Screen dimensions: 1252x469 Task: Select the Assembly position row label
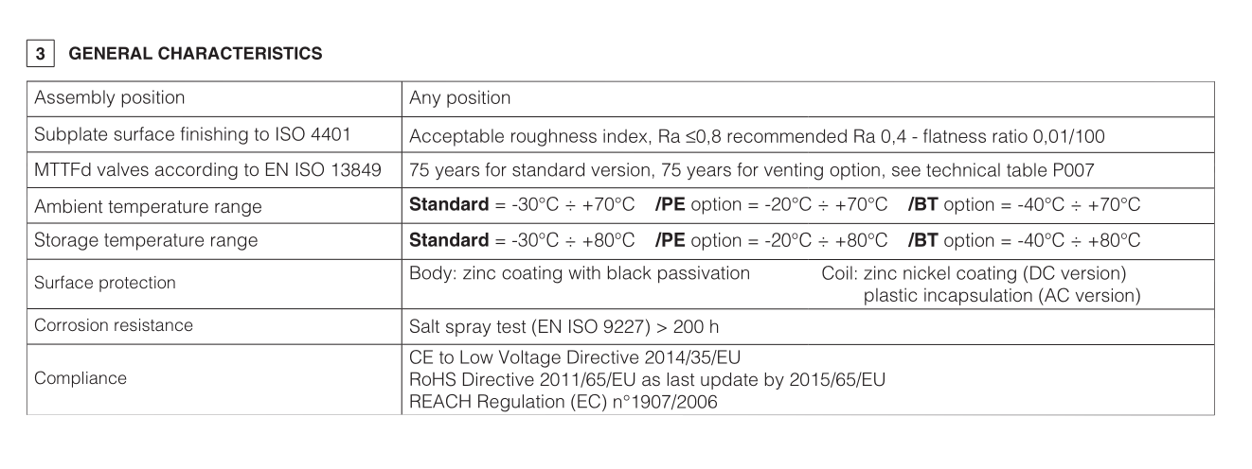110,98
